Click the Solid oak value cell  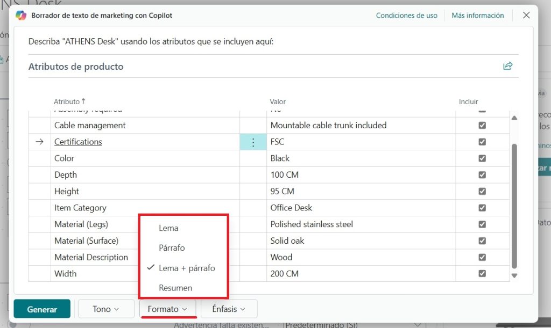pos(361,240)
